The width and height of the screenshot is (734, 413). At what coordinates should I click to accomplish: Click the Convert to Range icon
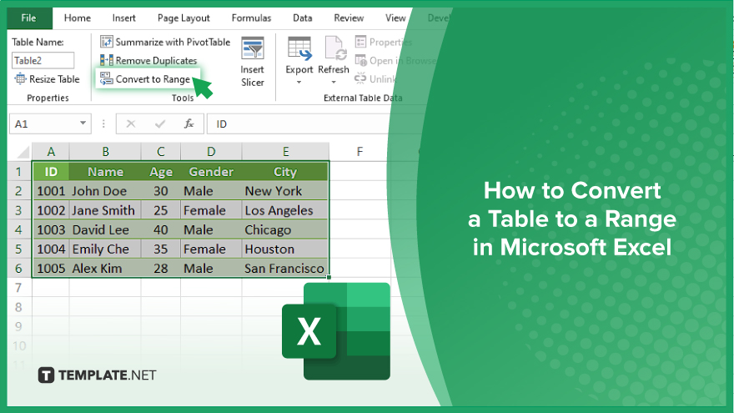point(106,78)
